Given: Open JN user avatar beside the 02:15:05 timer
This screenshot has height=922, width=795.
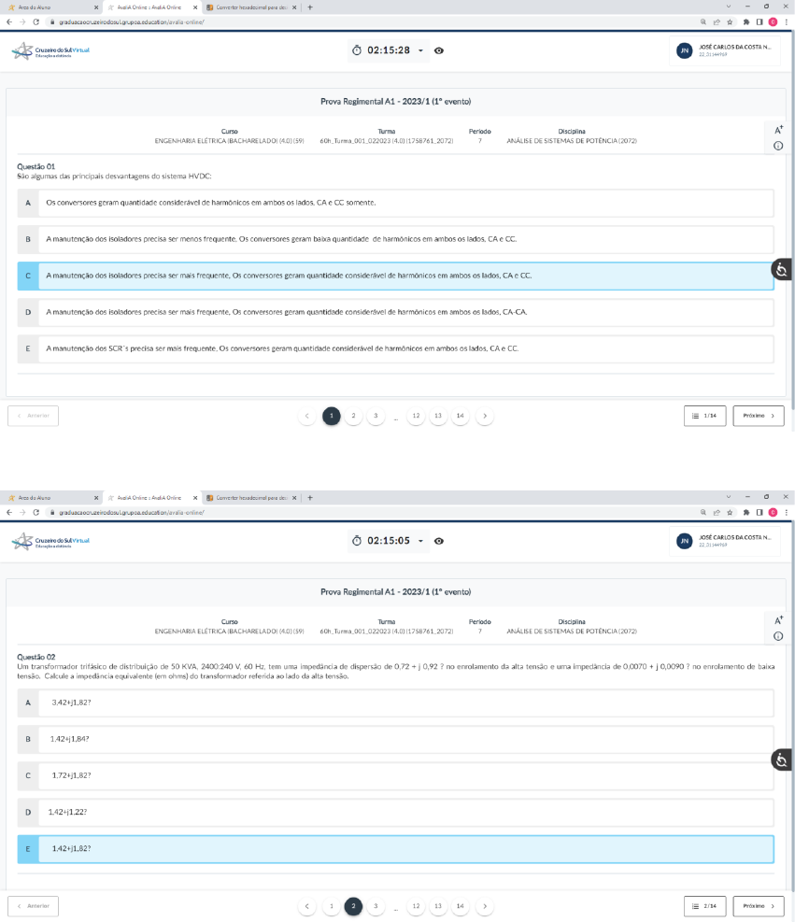Looking at the screenshot, I should point(684,540).
